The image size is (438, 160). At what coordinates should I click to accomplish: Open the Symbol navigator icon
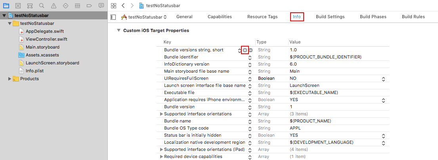pos(30,6)
